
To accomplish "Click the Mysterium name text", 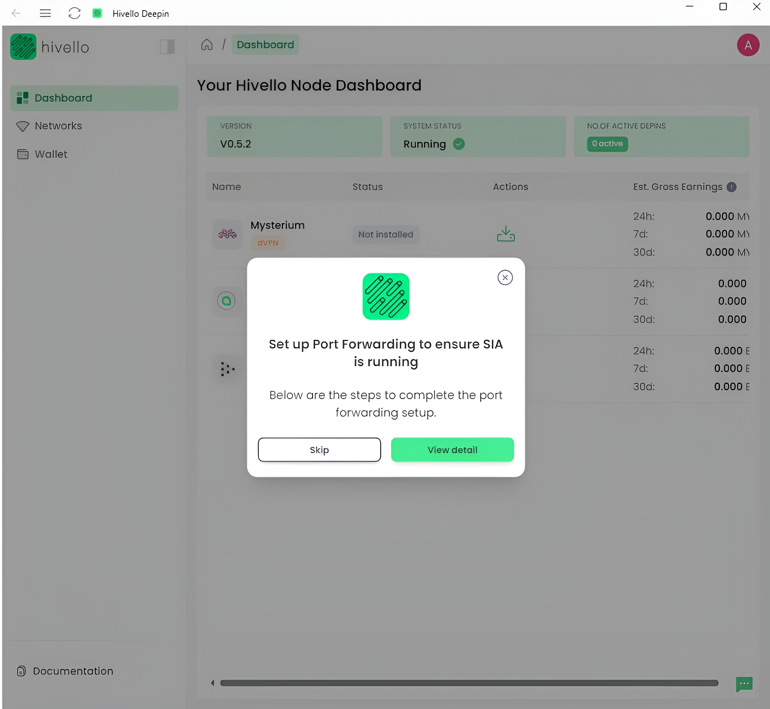I will [278, 225].
